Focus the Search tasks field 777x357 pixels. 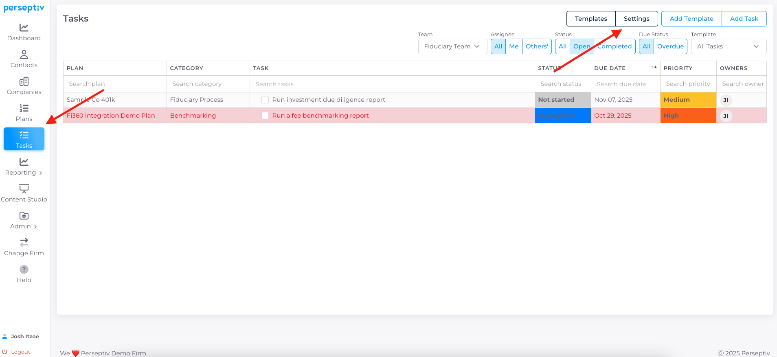click(x=392, y=84)
